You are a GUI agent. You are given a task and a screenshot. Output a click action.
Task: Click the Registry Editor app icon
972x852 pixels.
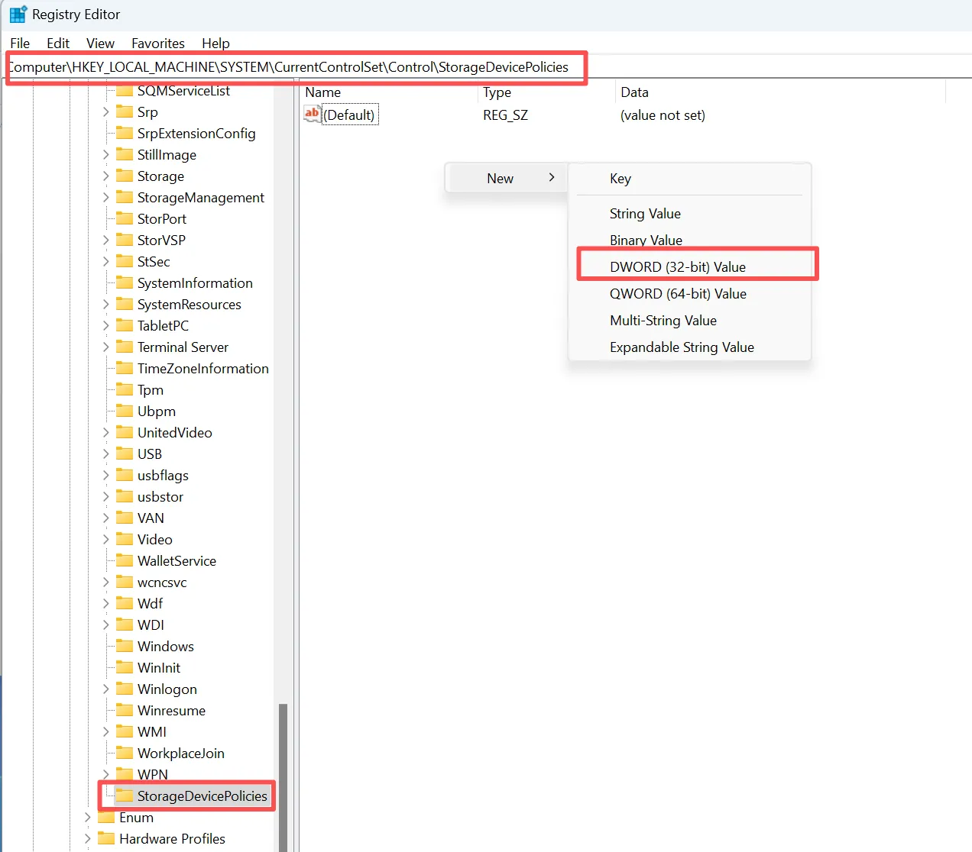(18, 15)
